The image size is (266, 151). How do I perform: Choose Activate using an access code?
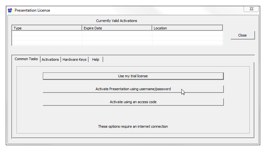[133, 102]
